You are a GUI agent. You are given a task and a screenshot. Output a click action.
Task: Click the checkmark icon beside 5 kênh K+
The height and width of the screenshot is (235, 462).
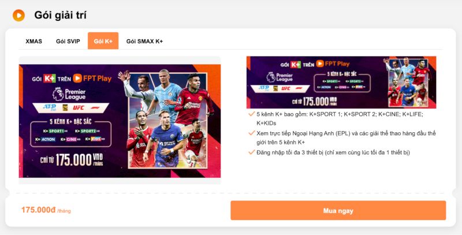coord(251,114)
